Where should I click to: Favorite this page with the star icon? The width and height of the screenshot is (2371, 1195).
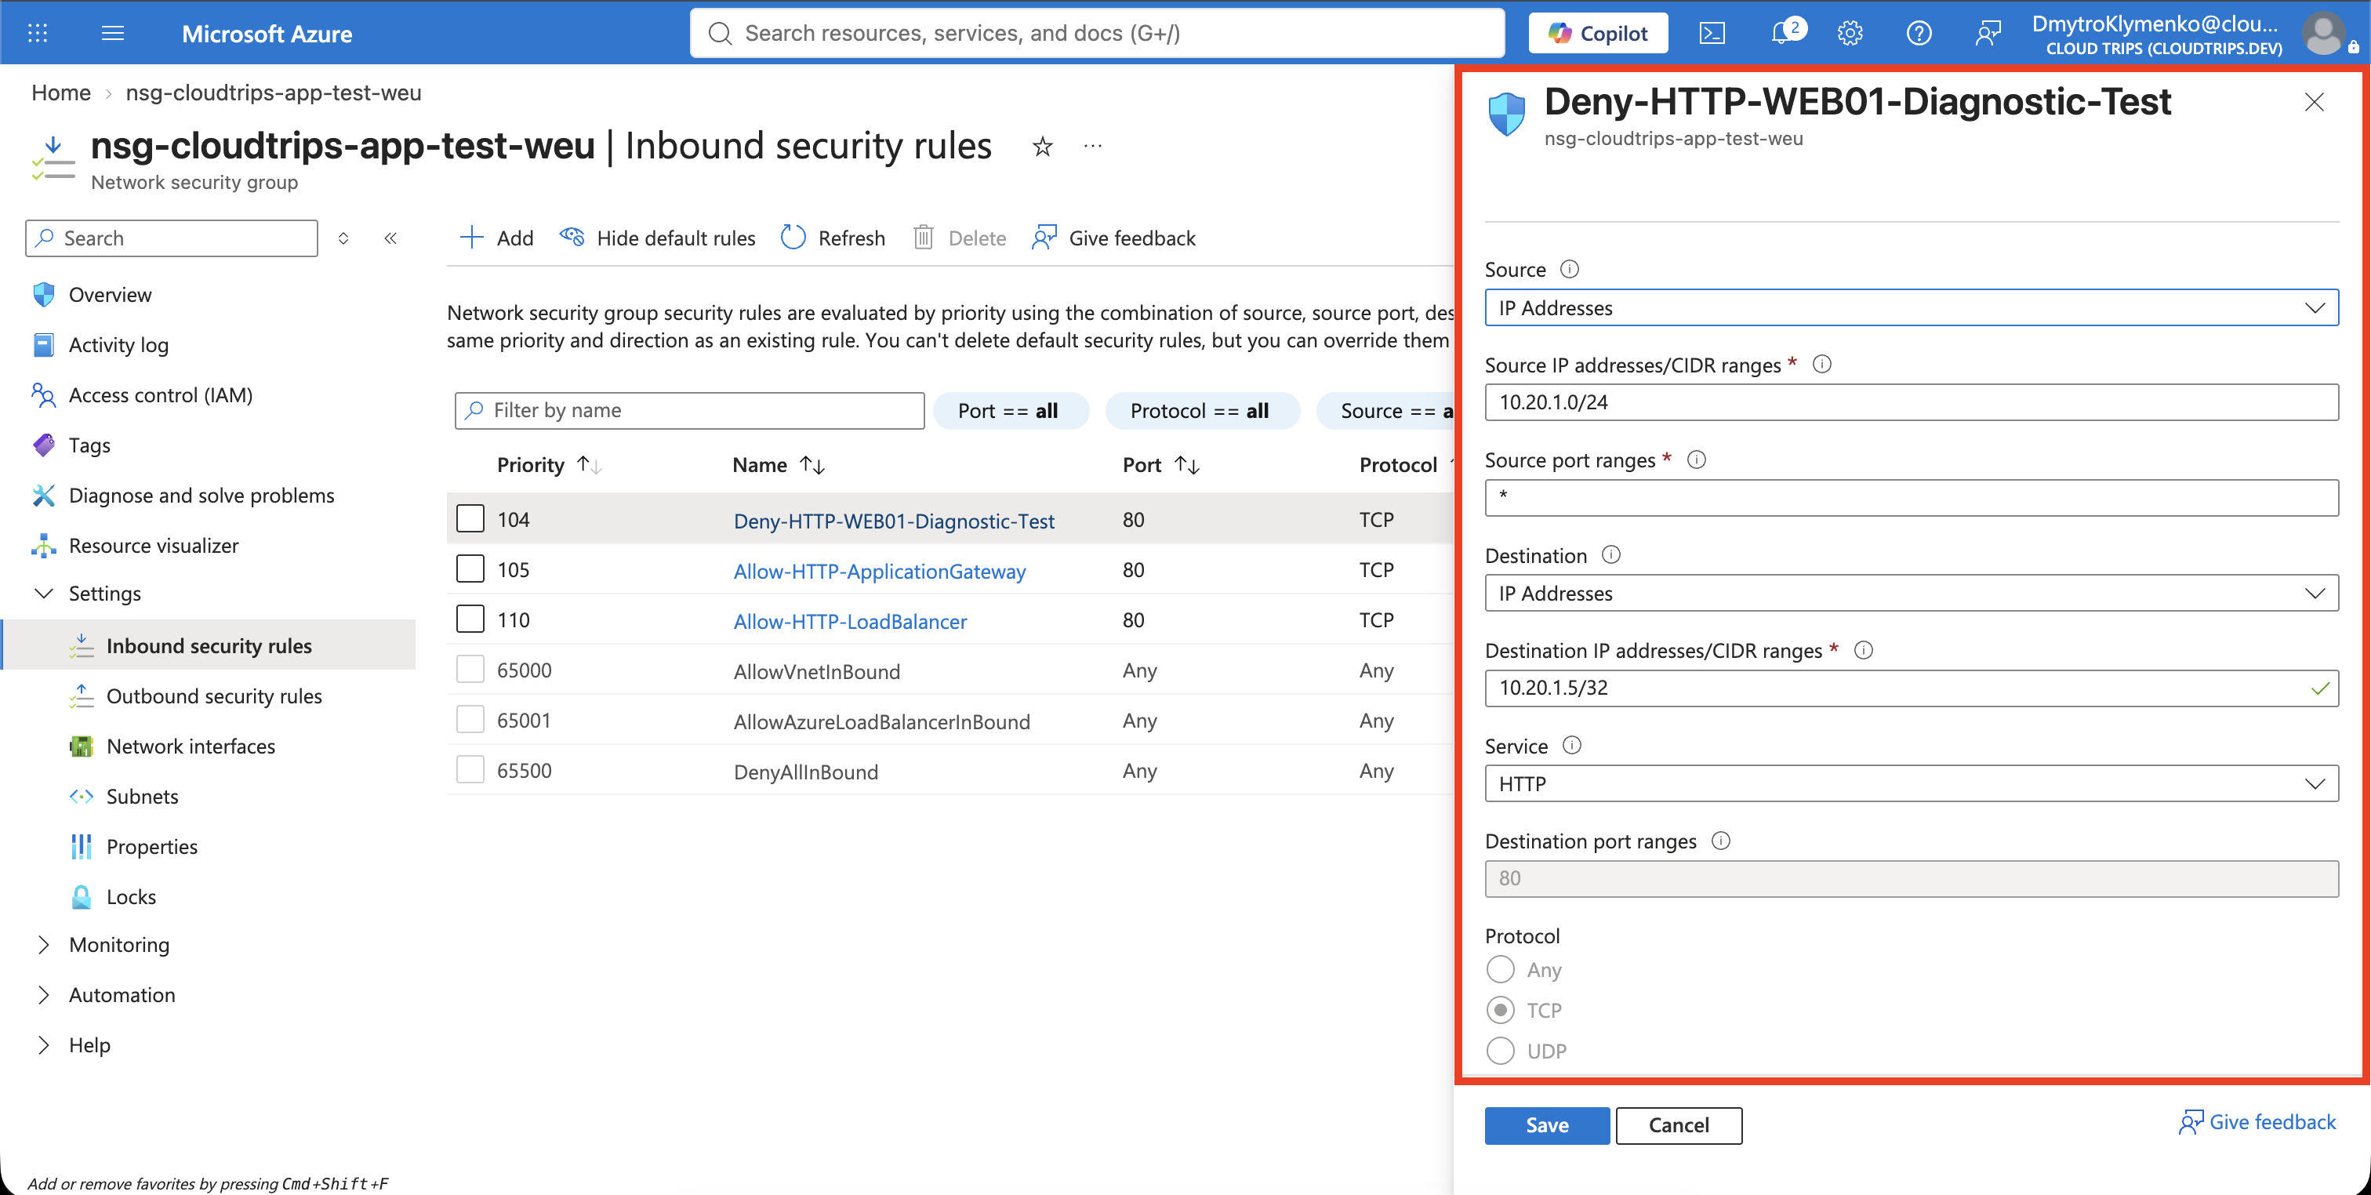point(1042,147)
